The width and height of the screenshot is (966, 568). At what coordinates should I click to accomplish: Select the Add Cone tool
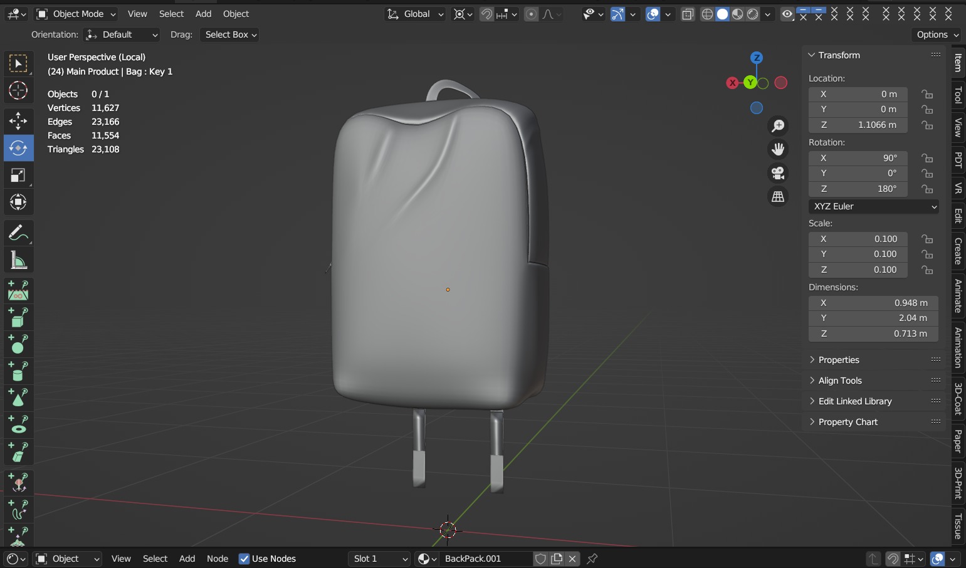(x=18, y=399)
